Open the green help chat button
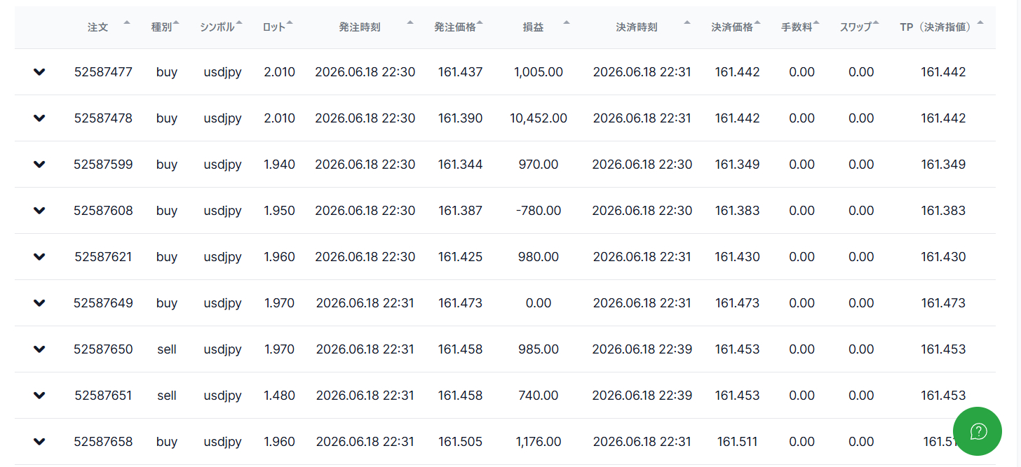The height and width of the screenshot is (467, 1021). (978, 431)
